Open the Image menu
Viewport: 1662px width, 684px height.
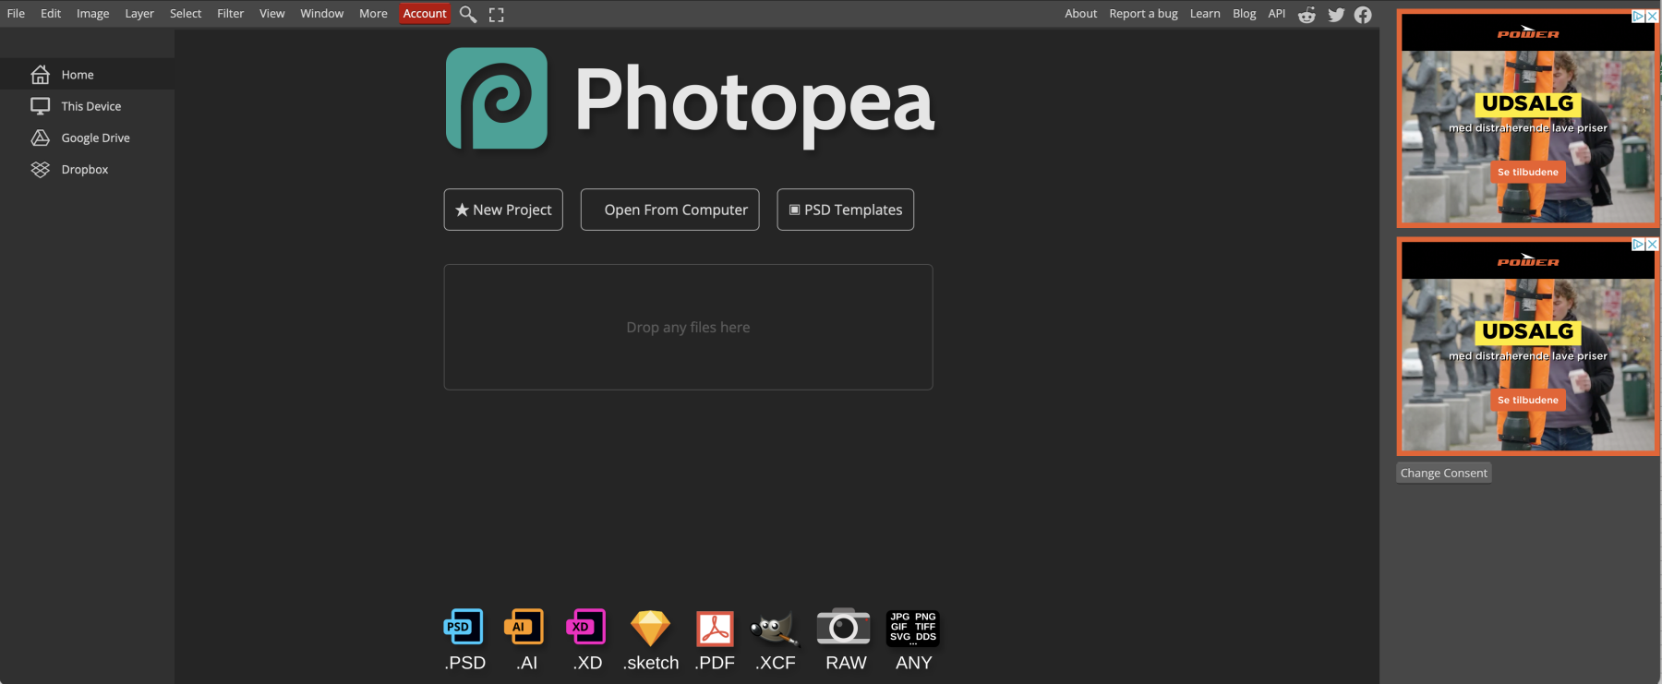92,14
